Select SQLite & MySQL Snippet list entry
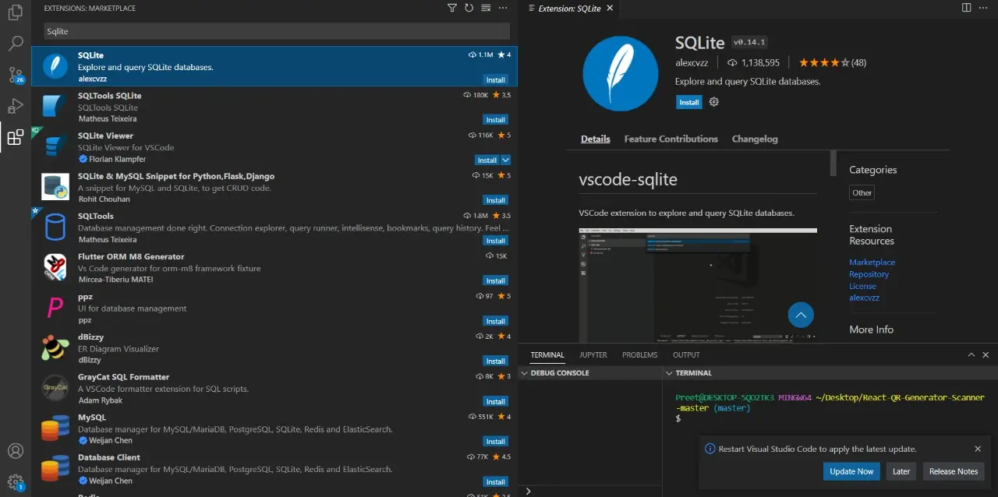 [x=274, y=187]
